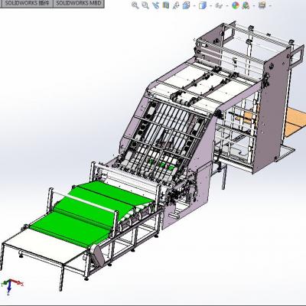Expand the Display Style dropdown arrow
The image size is (306, 306).
coord(211,5)
